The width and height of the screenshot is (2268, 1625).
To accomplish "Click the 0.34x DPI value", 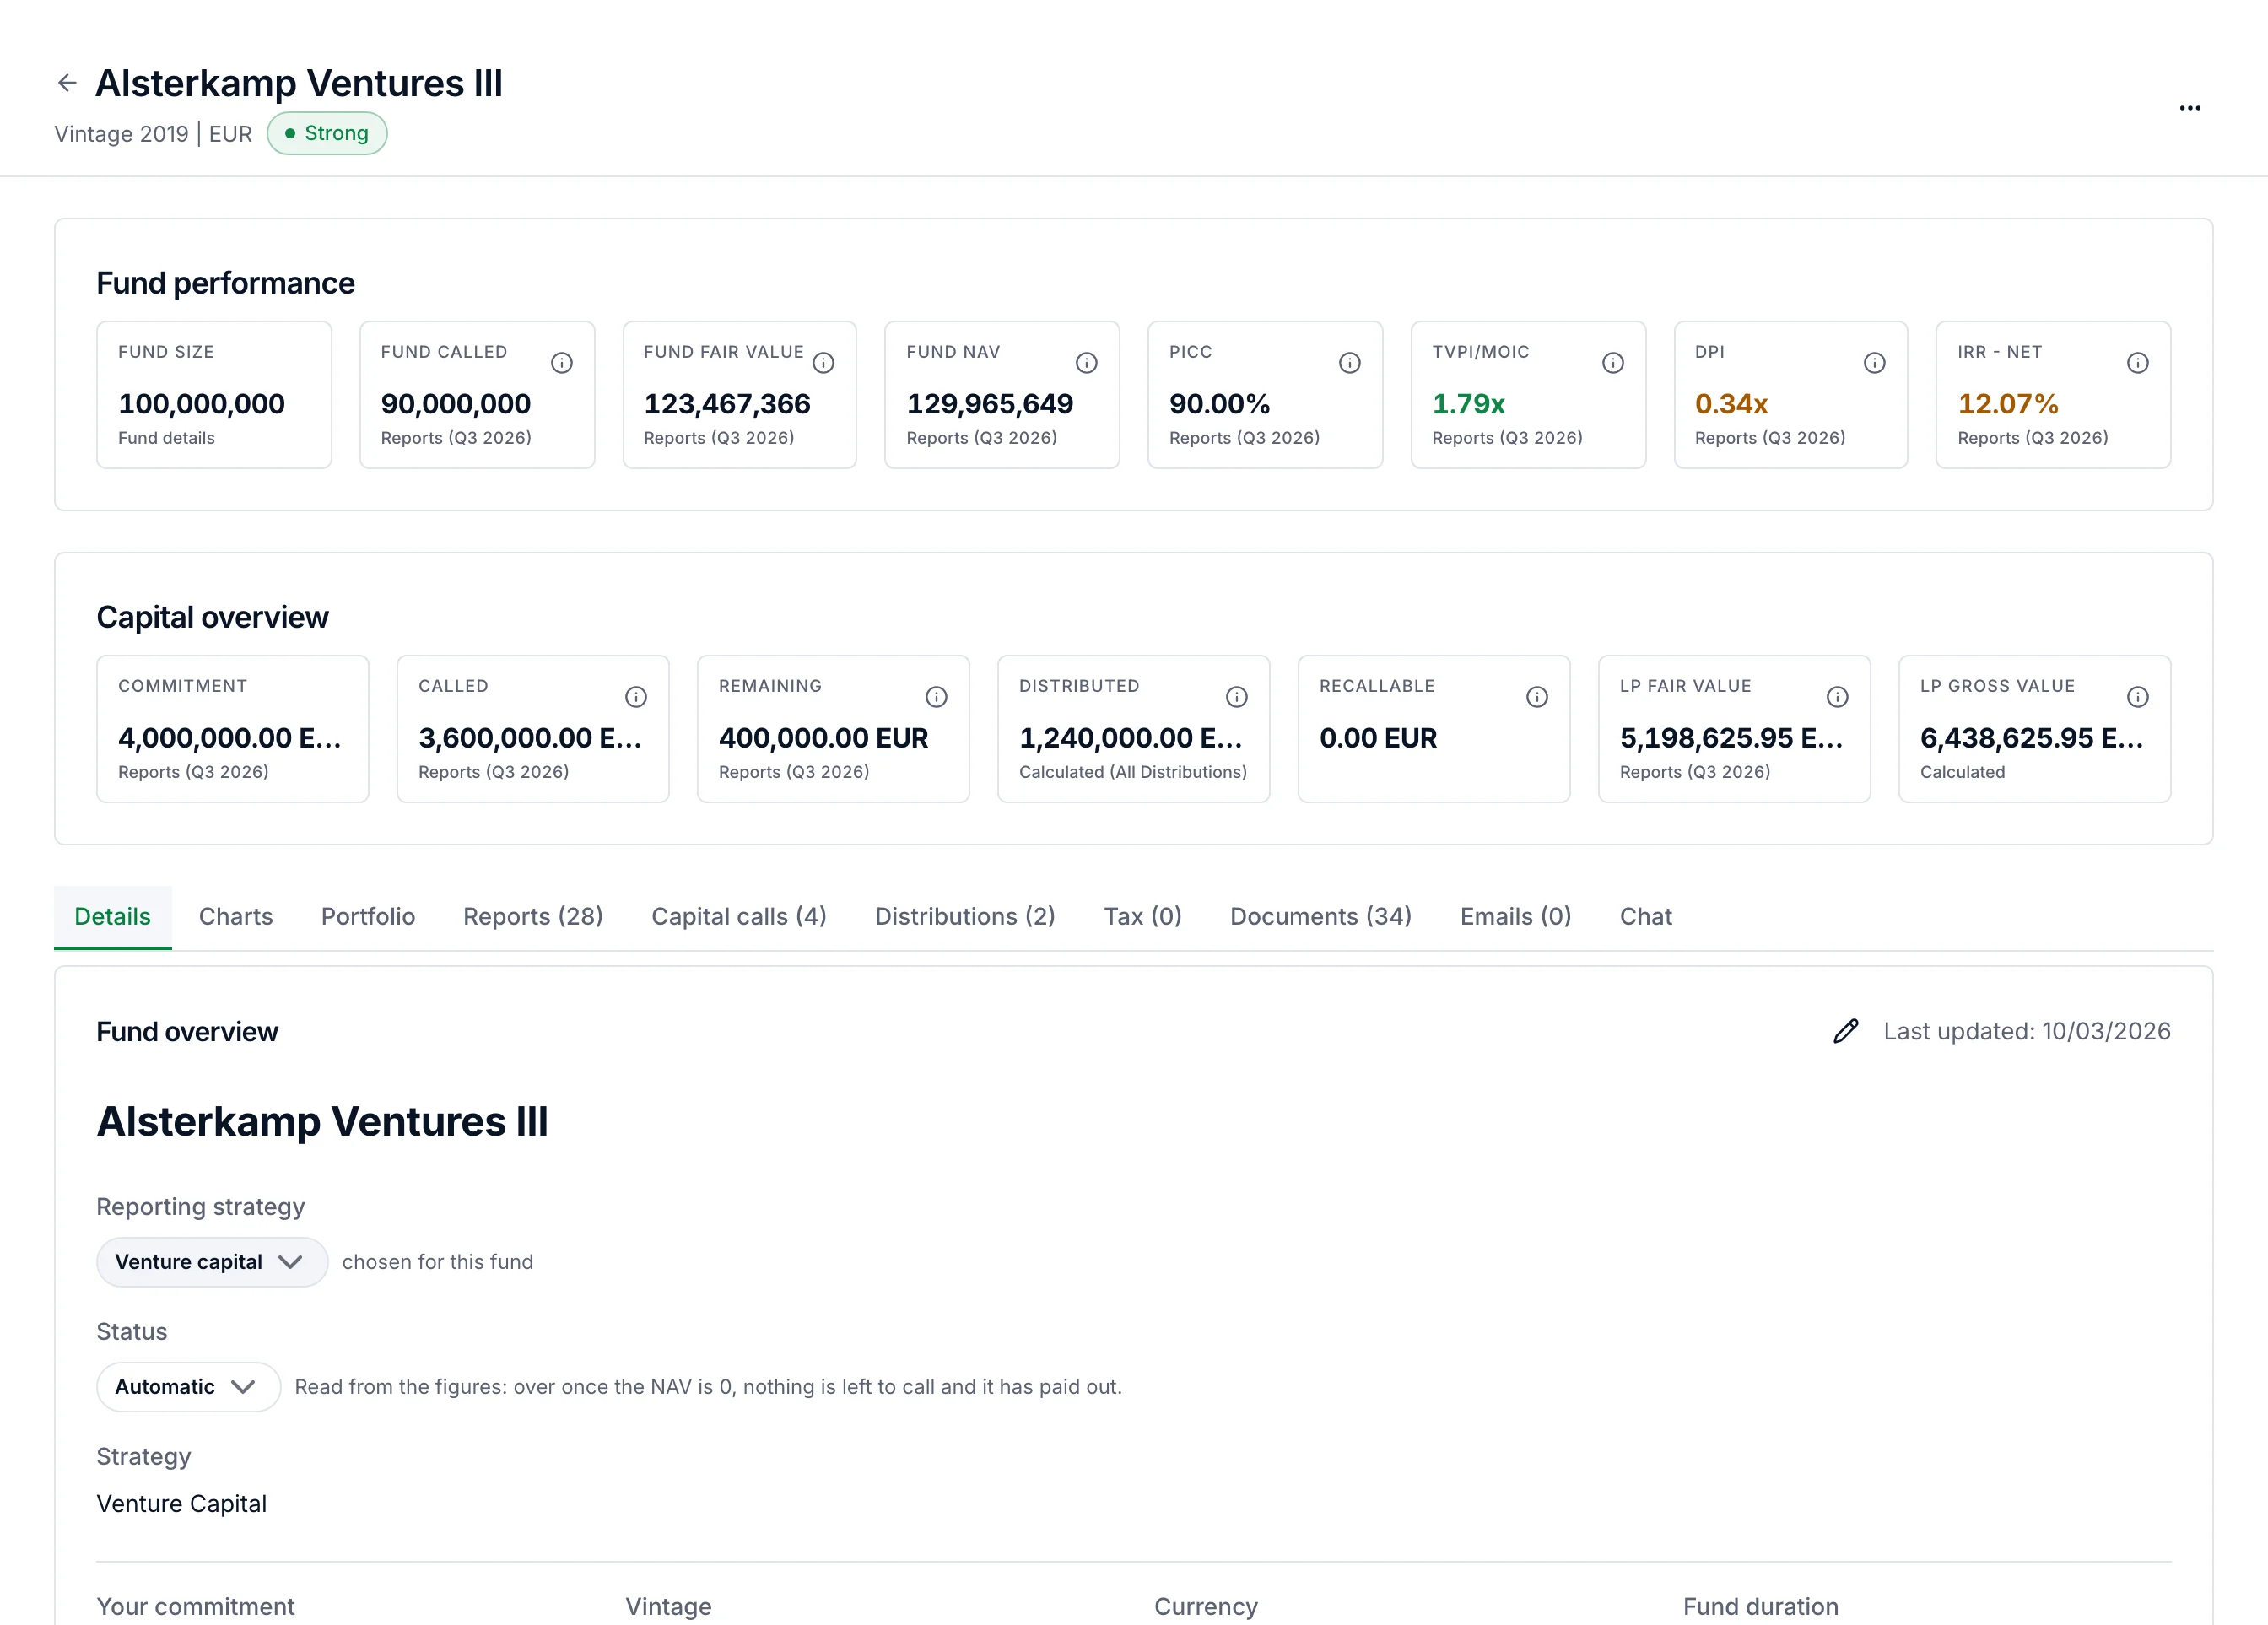I will (1731, 404).
